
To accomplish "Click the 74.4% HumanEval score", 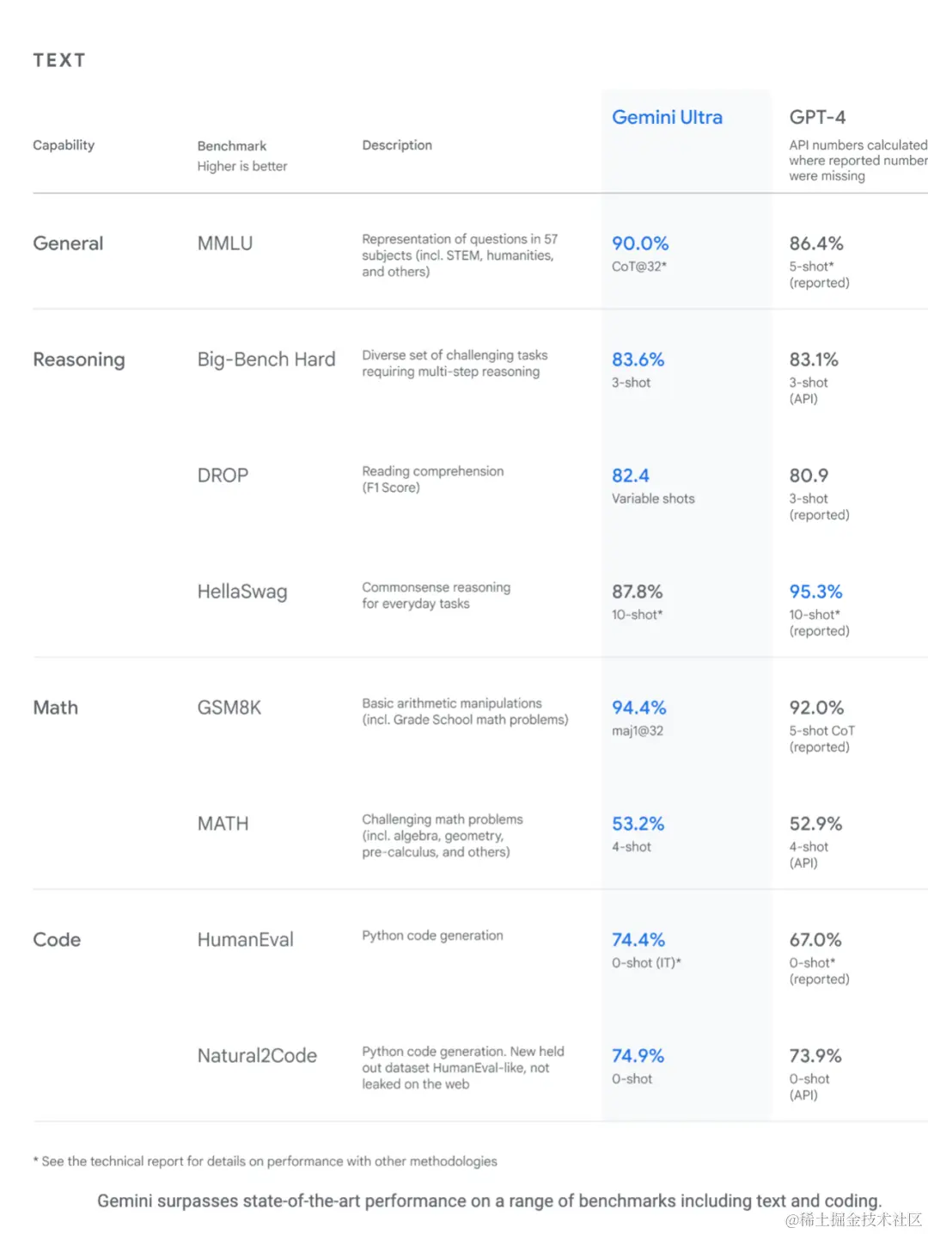I will [638, 940].
